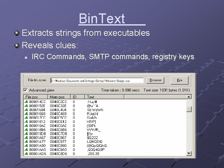Click file position 000019DB
The width and height of the screenshot is (224, 168).
[x=37, y=134]
